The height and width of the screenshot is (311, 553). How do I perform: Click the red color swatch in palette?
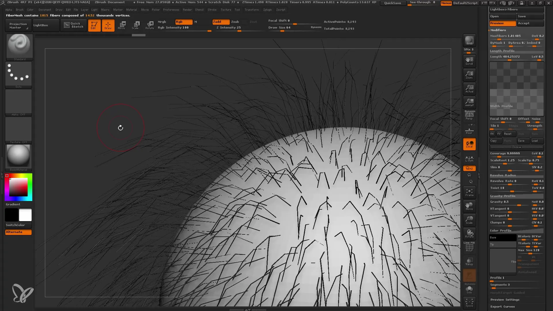click(x=7, y=175)
